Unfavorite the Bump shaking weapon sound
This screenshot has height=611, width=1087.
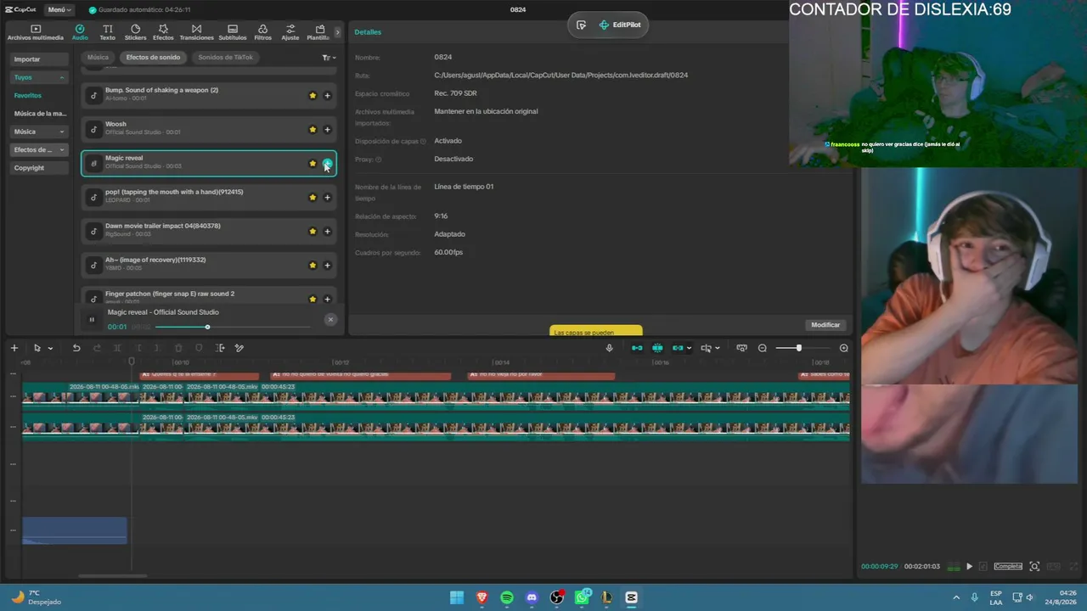tap(313, 95)
